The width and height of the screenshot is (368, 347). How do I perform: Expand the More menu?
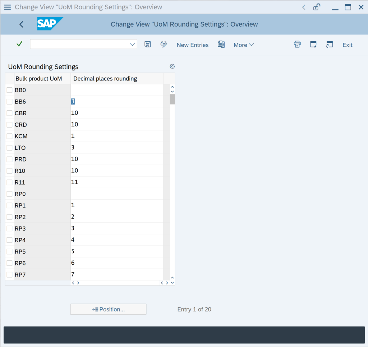tap(244, 45)
